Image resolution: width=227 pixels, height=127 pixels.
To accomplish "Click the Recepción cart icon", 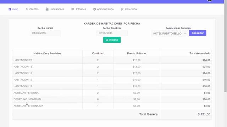I will tap(122, 9).
